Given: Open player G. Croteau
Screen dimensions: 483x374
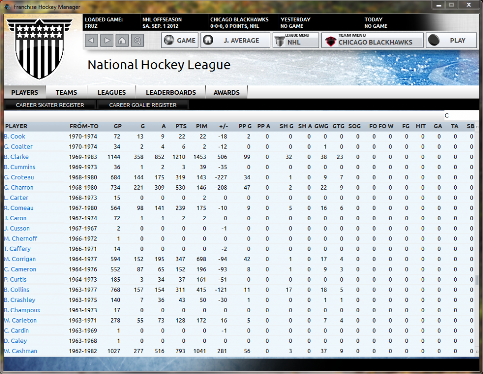Looking at the screenshot, I should [19, 177].
